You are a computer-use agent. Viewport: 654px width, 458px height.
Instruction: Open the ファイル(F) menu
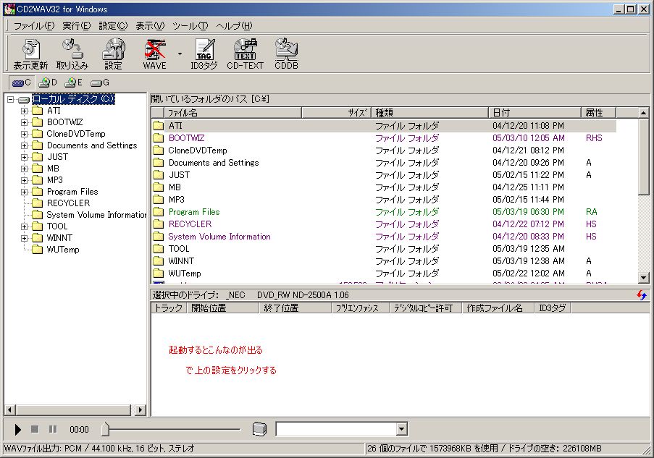point(33,26)
